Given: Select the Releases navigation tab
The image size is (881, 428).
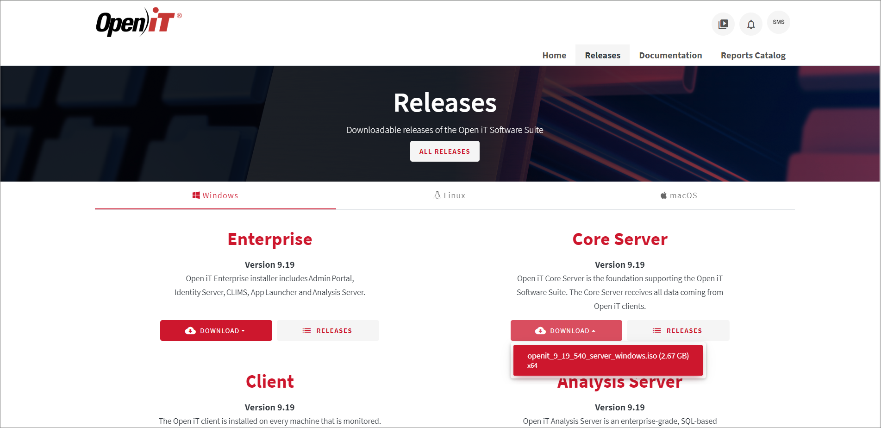Looking at the screenshot, I should tap(602, 55).
